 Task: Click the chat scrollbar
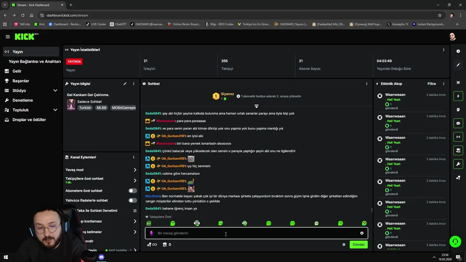(x=372, y=210)
